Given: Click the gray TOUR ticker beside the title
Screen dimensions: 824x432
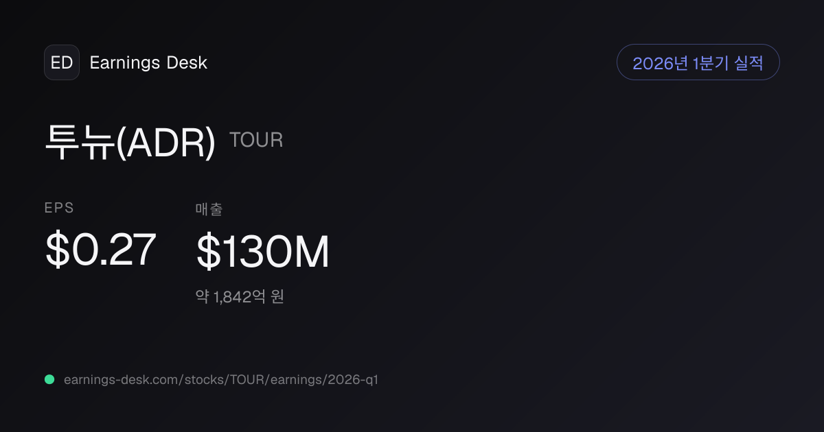Looking at the screenshot, I should pyautogui.click(x=256, y=140).
